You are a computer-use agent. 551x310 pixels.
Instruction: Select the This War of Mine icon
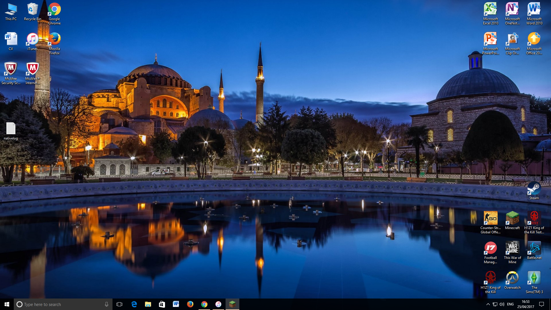click(x=512, y=249)
